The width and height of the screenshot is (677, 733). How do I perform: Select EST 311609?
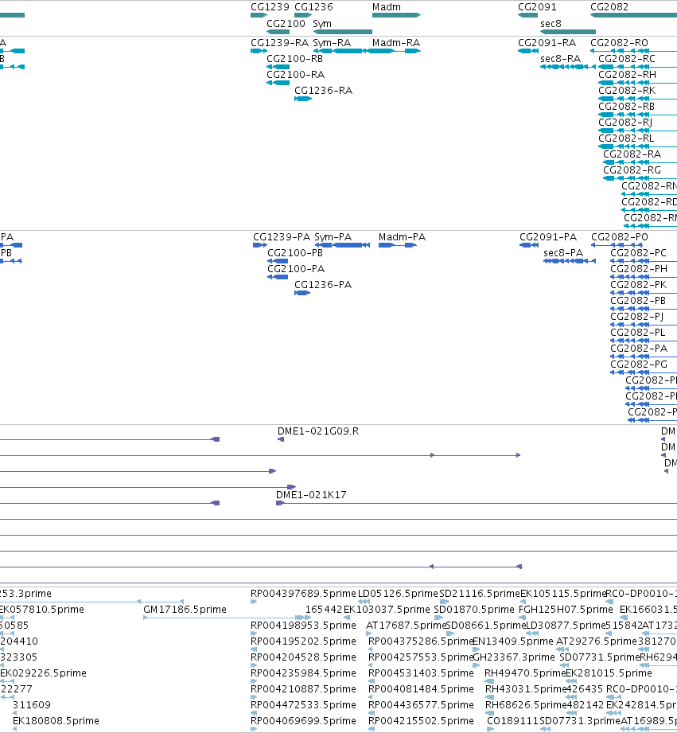pyautogui.click(x=14, y=713)
